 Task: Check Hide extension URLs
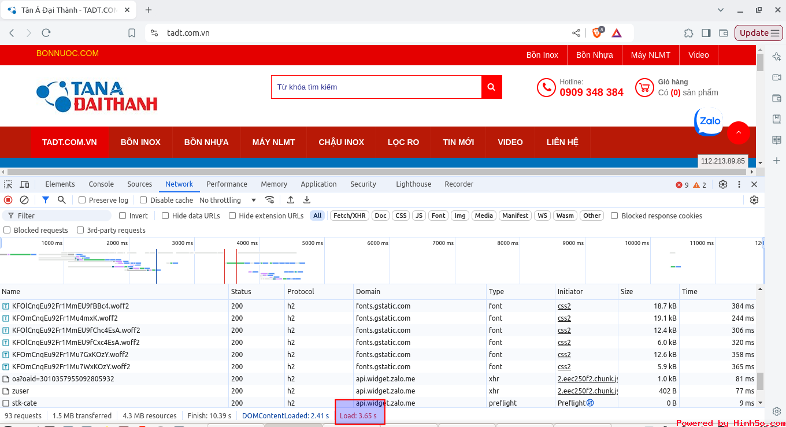click(x=232, y=216)
